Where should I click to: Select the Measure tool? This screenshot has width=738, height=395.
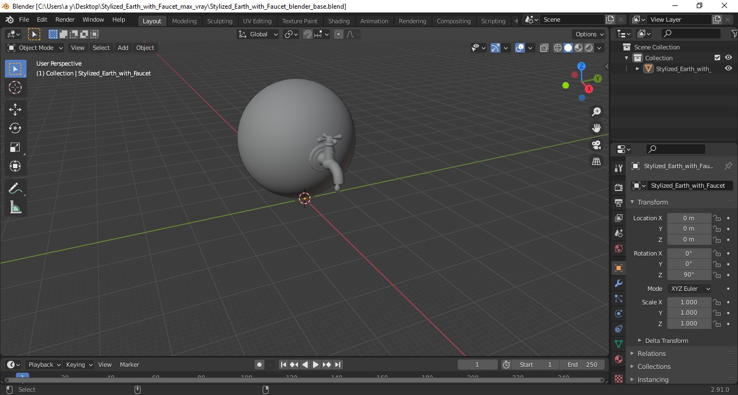tap(15, 207)
